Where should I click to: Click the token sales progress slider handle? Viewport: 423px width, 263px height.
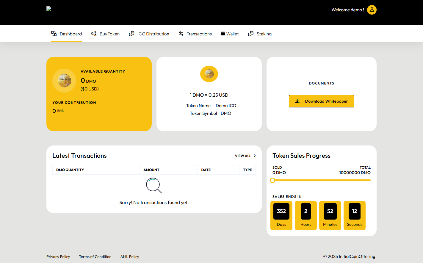point(272,180)
